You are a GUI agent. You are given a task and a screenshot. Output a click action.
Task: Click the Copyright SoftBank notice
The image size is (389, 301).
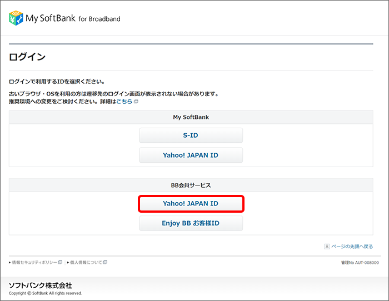click(45, 293)
